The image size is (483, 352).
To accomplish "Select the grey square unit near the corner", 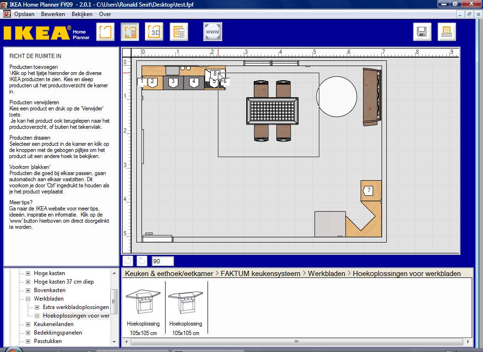I will [x=330, y=224].
